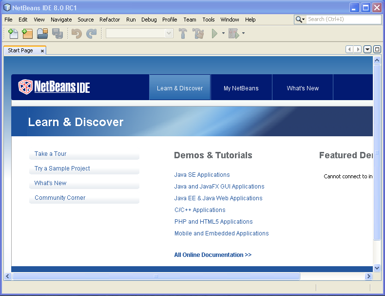The height and width of the screenshot is (296, 385).
Task: Click vertical scrollbar down arrow
Action: (377, 268)
